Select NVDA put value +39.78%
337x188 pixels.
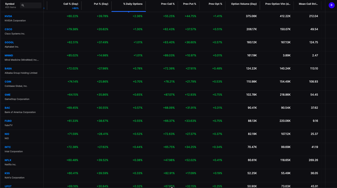(102, 16)
